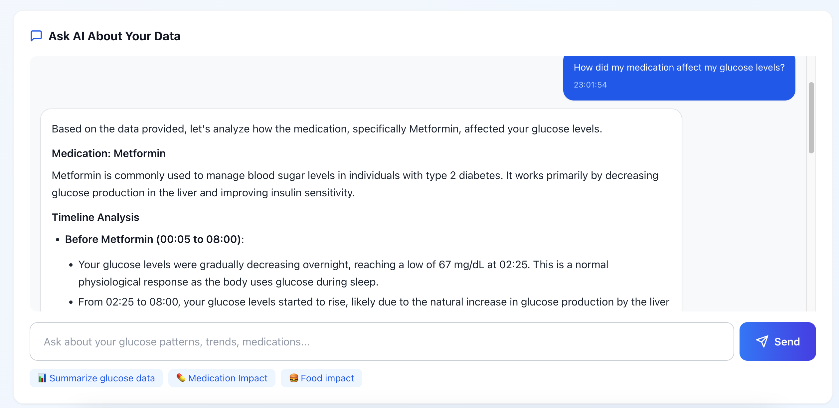Select the "Medication Impact" quick prompt text
Screen dimensions: 839x408
tap(228, 378)
